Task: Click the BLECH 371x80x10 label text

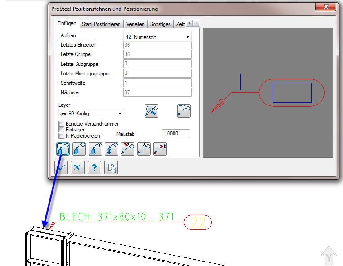Action: click(116, 217)
